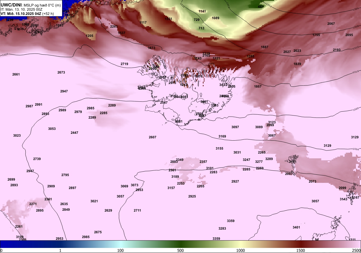This screenshot has height=253, width=361.
Task: Click the height value 2699
Action: click(11, 179)
